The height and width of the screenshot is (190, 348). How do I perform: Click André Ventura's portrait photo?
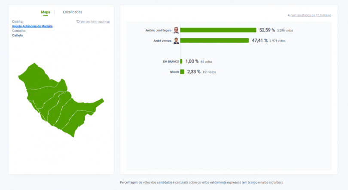176,41
